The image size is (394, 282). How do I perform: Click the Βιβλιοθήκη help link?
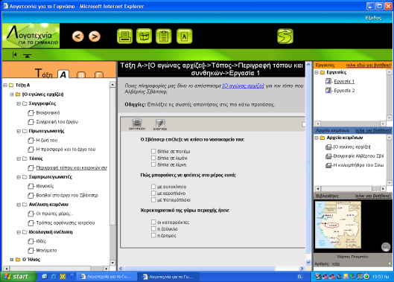(373, 196)
